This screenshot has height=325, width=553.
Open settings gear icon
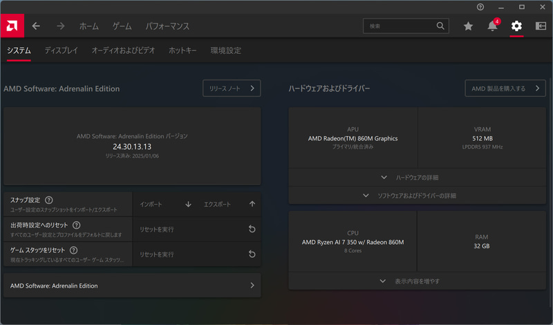516,26
